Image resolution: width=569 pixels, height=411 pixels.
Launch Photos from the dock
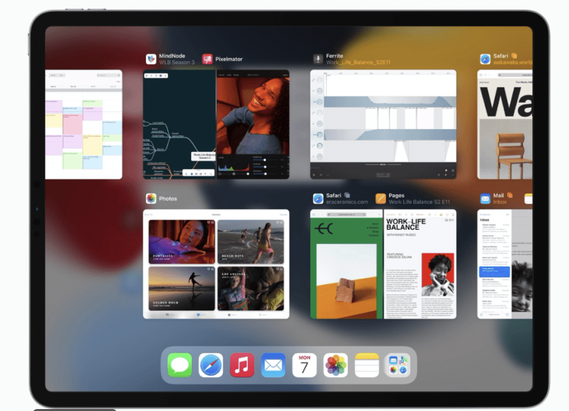tap(336, 365)
